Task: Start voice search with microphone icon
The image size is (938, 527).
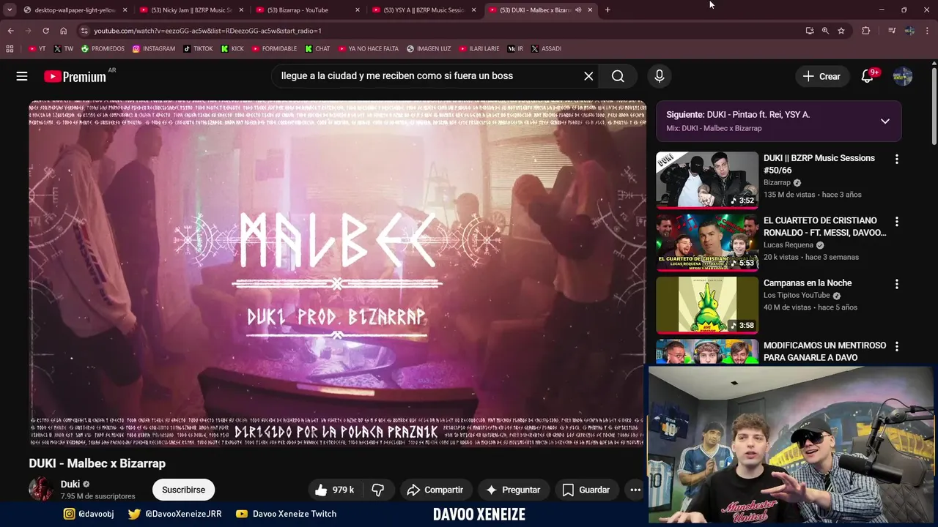Action: tap(659, 76)
